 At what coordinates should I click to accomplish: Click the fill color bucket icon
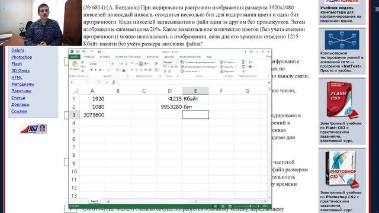pos(117,70)
